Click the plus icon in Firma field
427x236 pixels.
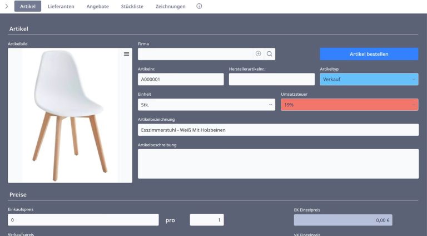[x=258, y=53]
